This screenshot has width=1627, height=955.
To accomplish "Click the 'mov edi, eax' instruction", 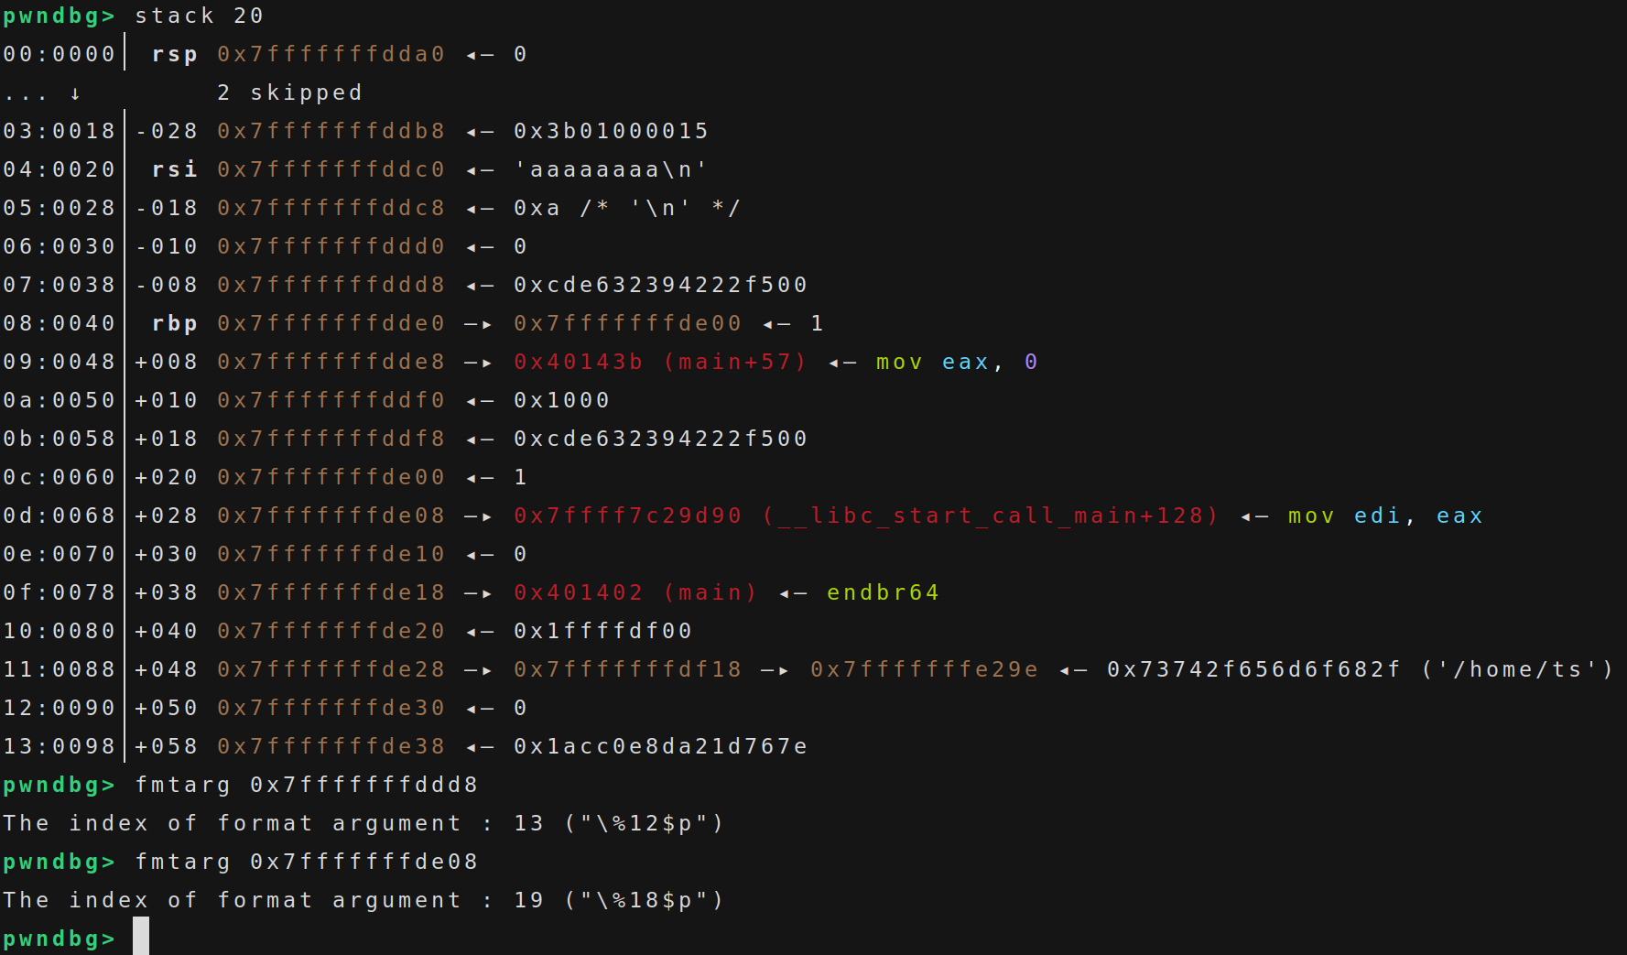I will 1384,516.
